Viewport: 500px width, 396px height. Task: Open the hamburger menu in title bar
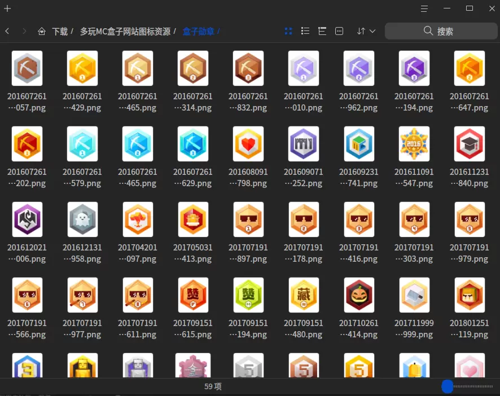(x=424, y=8)
